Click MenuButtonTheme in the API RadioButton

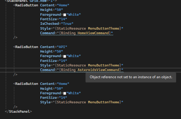click(x=104, y=65)
